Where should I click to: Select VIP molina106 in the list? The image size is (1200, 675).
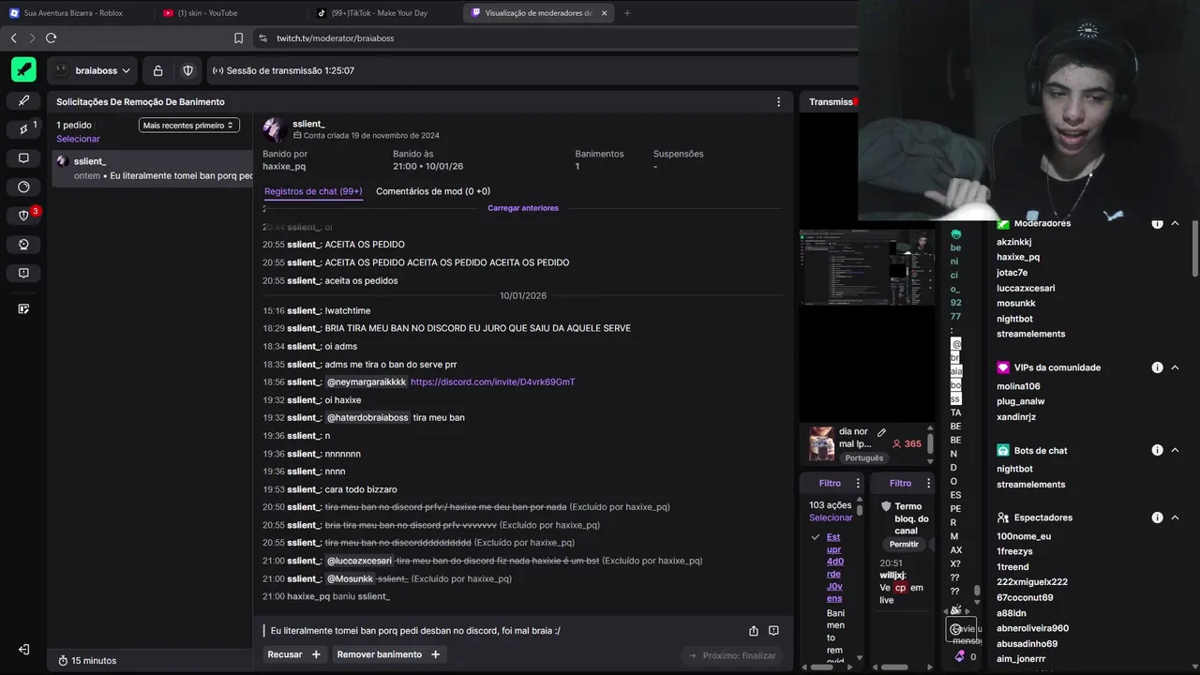tap(1018, 386)
